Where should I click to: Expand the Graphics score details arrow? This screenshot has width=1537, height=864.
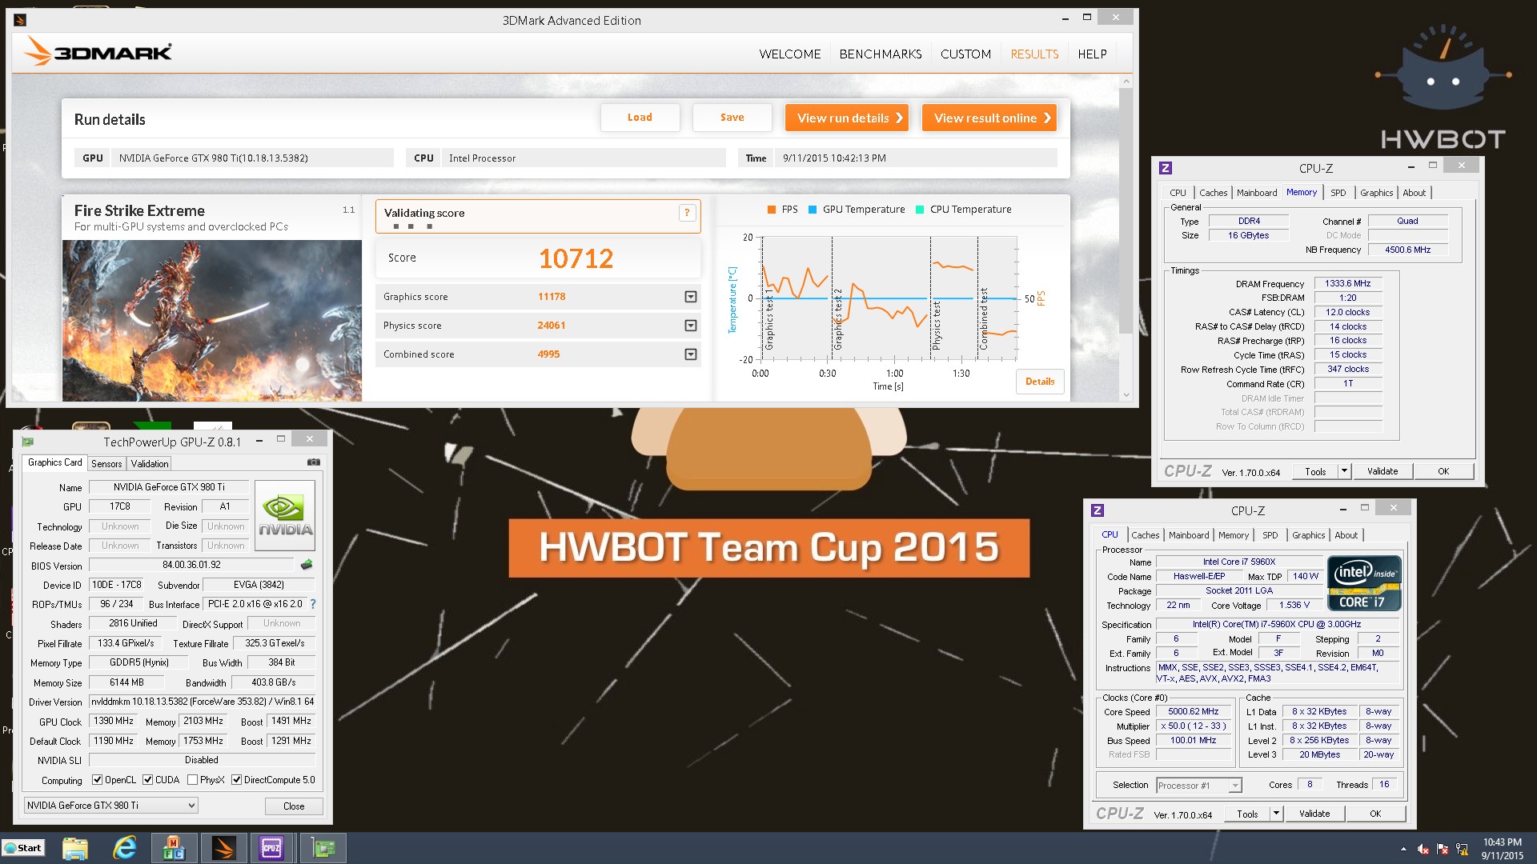[690, 297]
